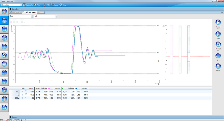Switch to the Trend tab
The image size is (224, 121).
pyautogui.click(x=41, y=12)
